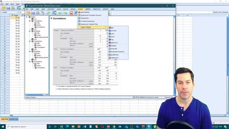Click taskbar search box
This screenshot has height=129, width=229.
pyautogui.click(x=26, y=126)
